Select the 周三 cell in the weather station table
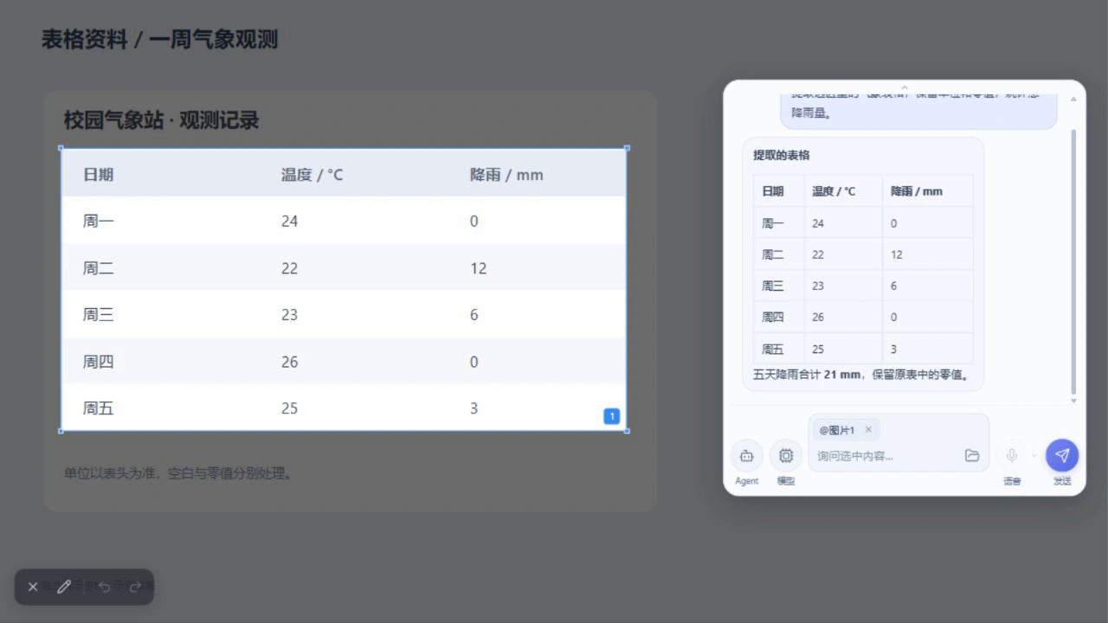Viewport: 1108px width, 623px height. [x=98, y=315]
